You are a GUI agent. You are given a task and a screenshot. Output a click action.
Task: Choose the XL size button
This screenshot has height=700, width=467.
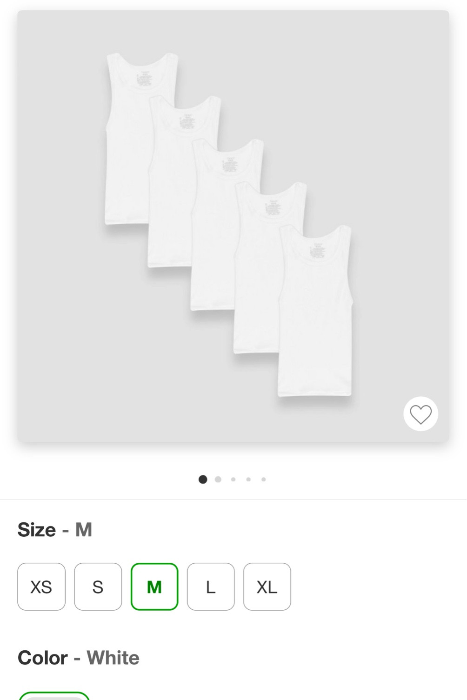coord(267,587)
